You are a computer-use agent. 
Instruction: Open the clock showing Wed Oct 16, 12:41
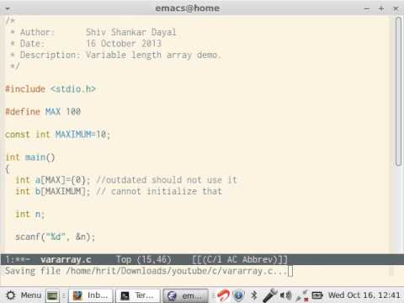click(364, 295)
